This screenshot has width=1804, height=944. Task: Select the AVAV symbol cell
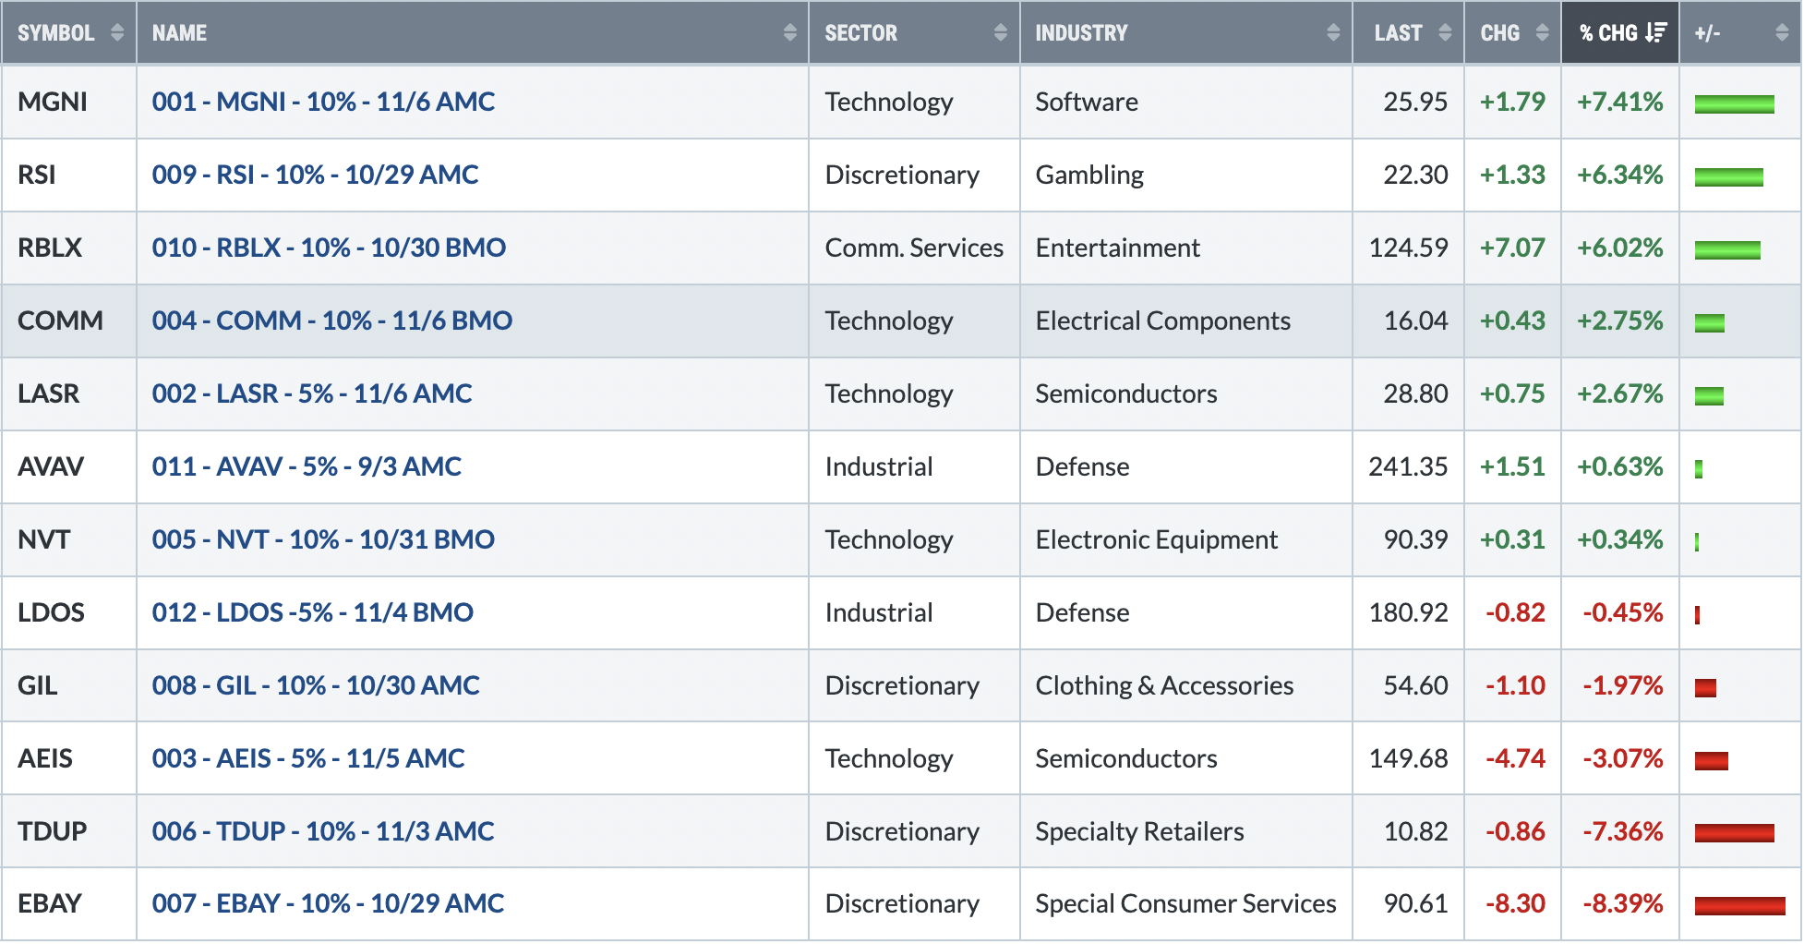[x=69, y=466]
